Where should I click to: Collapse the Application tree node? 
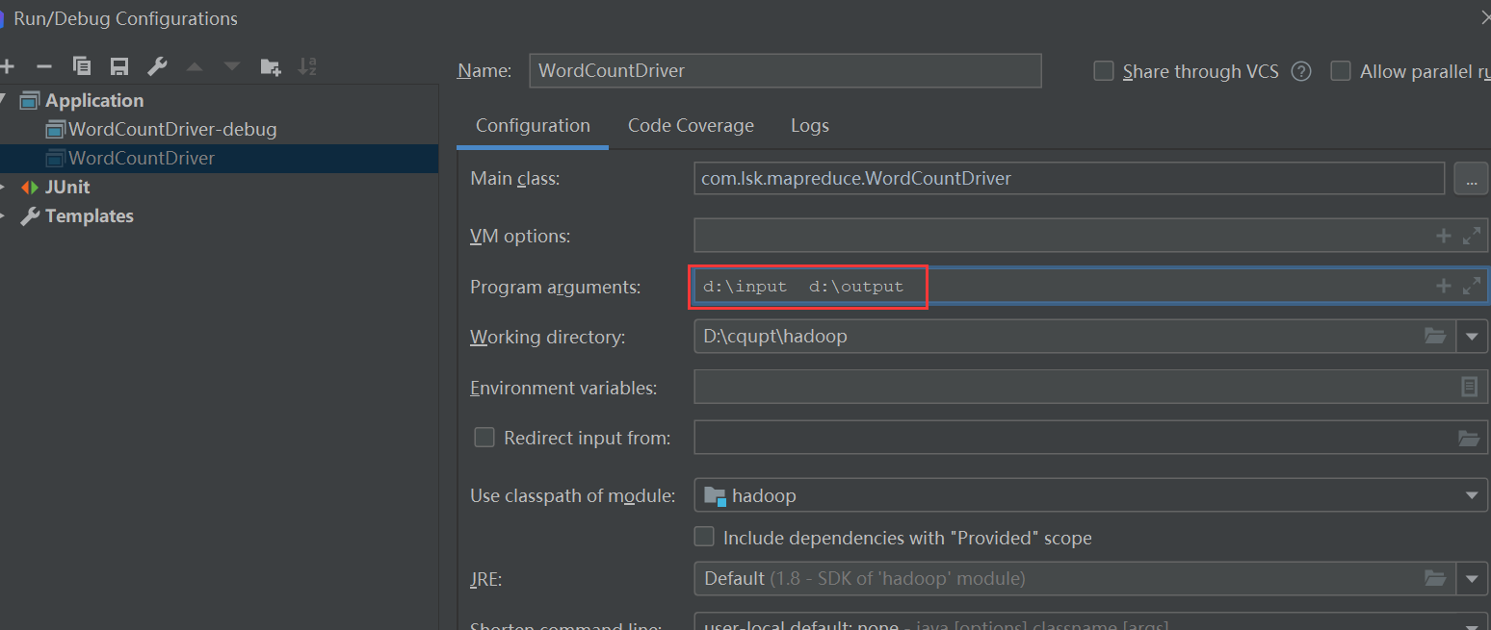[x=3, y=100]
